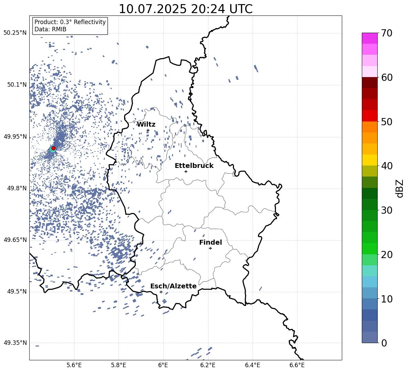Click the 70 colorbar tick label
Viewport: 408px width, 372px height.
pyautogui.click(x=387, y=33)
